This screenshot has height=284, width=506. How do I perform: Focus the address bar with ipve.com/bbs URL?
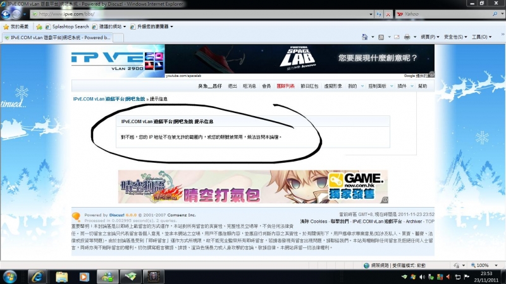point(199,14)
